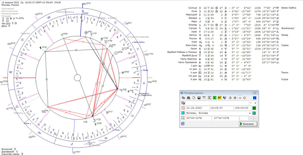Open the map picker icon right of city
This screenshot has height=155, width=303.
(x=254, y=113)
